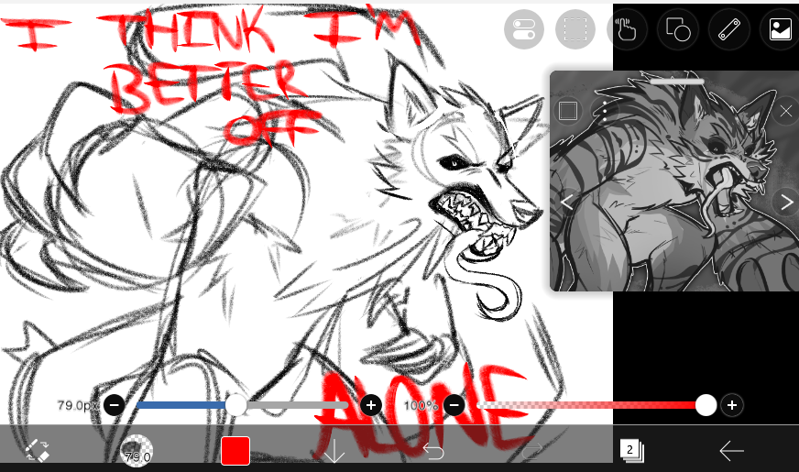The height and width of the screenshot is (472, 799).
Task: Open the shapes drawing tool menu
Action: (x=678, y=29)
